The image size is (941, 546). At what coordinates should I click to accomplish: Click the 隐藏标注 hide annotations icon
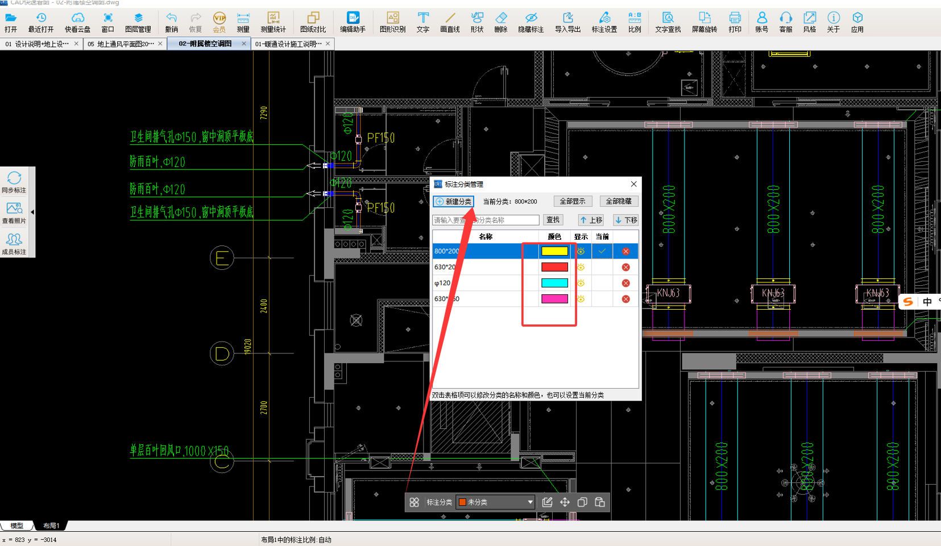[530, 22]
